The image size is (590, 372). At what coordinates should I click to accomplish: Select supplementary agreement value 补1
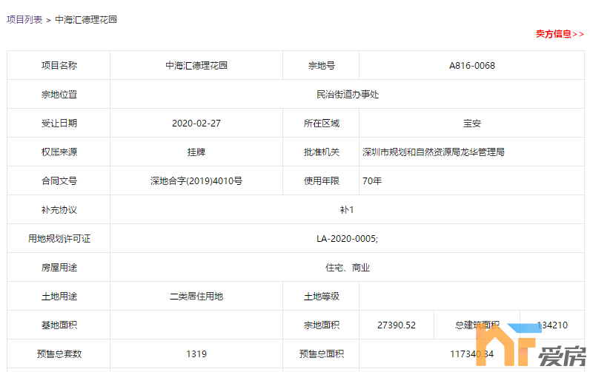347,210
